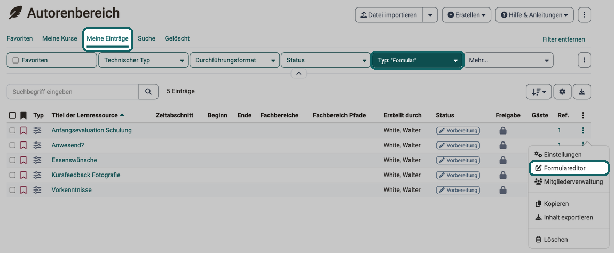Image resolution: width=614 pixels, height=253 pixels.
Task: Toggle bookmark for Vorkenntnisse
Action: pos(23,190)
